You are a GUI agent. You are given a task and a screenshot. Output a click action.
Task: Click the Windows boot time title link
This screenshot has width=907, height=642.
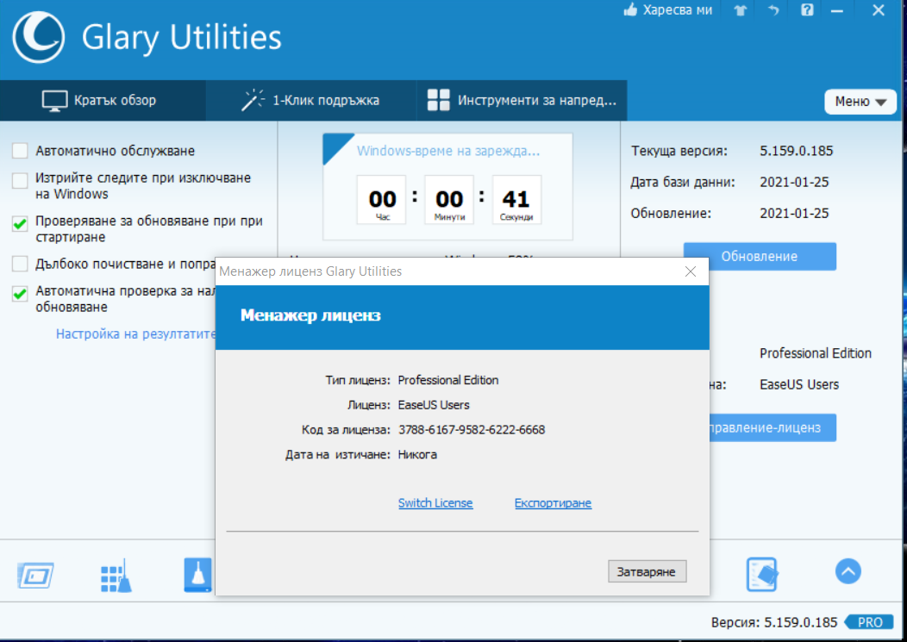[447, 151]
